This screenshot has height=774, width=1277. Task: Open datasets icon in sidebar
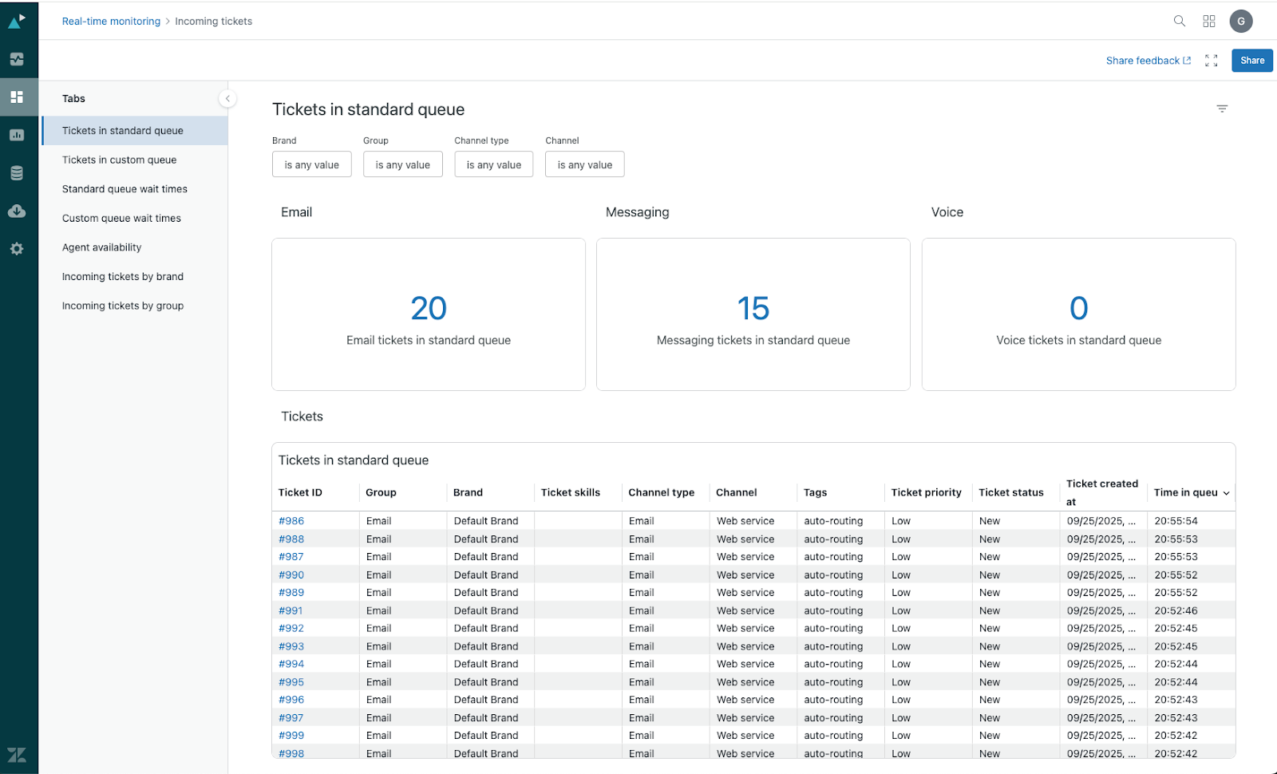(x=17, y=173)
